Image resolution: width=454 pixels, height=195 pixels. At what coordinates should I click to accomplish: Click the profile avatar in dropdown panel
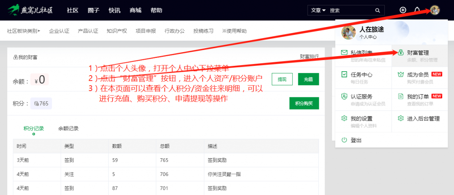[x=348, y=33]
